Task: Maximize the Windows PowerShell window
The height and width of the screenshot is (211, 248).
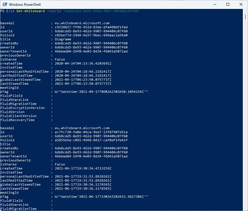Action: coord(228,4)
